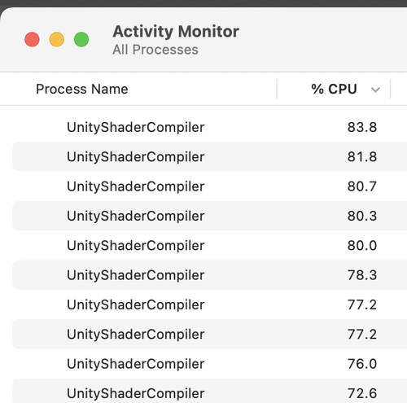Sort by the % CPU column header
The width and height of the screenshot is (407, 403).
point(334,89)
